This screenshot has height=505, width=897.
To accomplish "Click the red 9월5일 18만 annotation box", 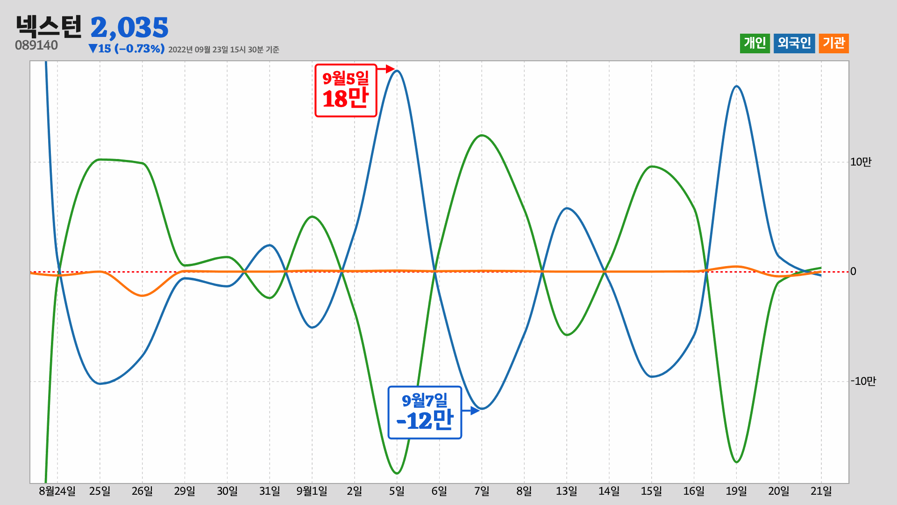I will point(346,90).
